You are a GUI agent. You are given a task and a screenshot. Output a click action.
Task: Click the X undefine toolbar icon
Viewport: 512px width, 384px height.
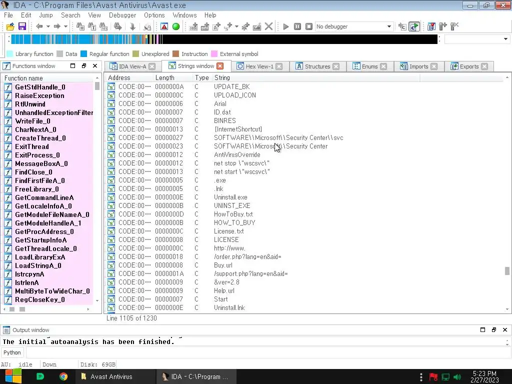[268, 26]
